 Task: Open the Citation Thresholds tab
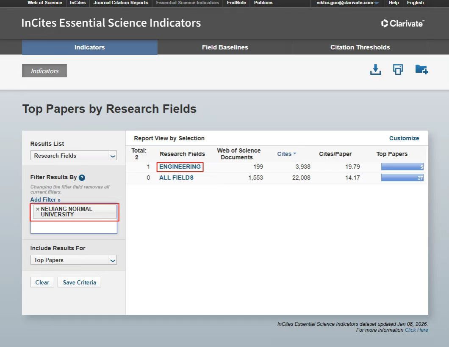[x=360, y=47]
